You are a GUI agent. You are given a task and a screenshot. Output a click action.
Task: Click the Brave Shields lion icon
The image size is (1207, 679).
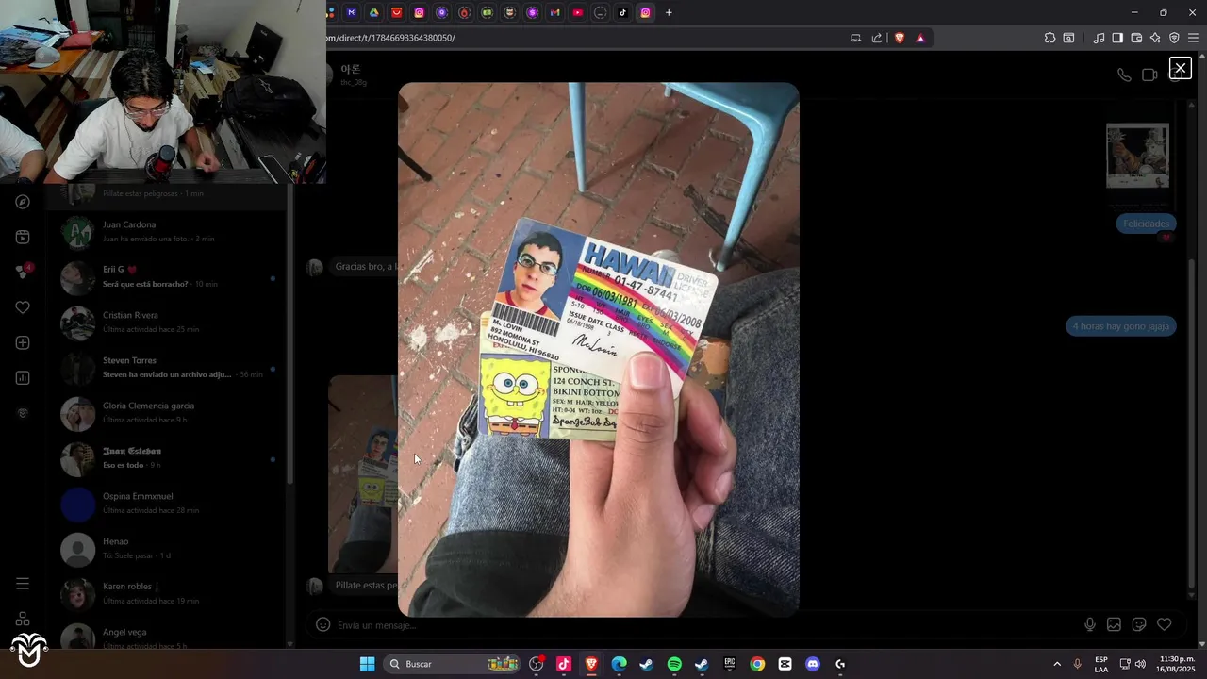coord(900,38)
